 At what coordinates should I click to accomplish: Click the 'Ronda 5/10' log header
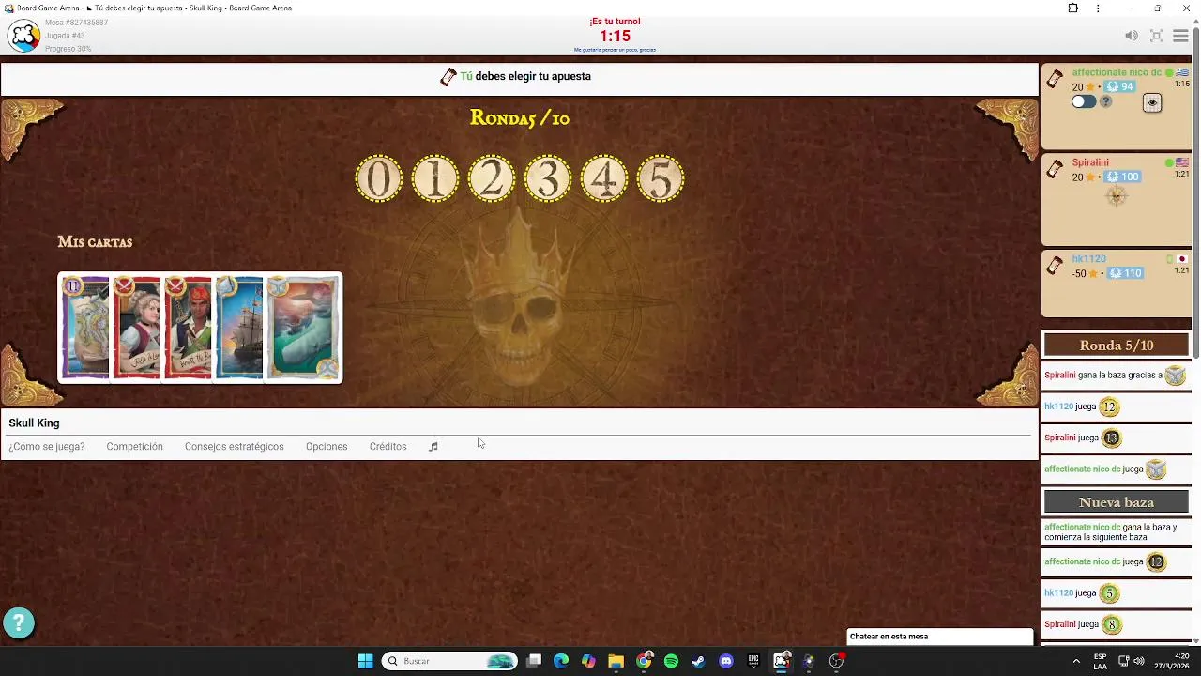coord(1117,346)
